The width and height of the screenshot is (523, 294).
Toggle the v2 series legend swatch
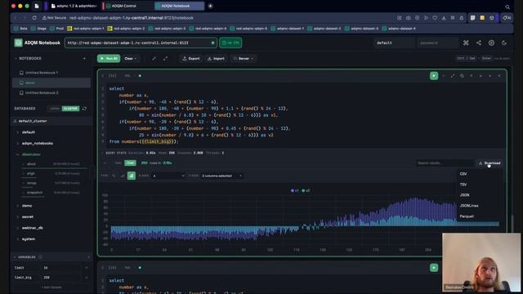pos(303,190)
